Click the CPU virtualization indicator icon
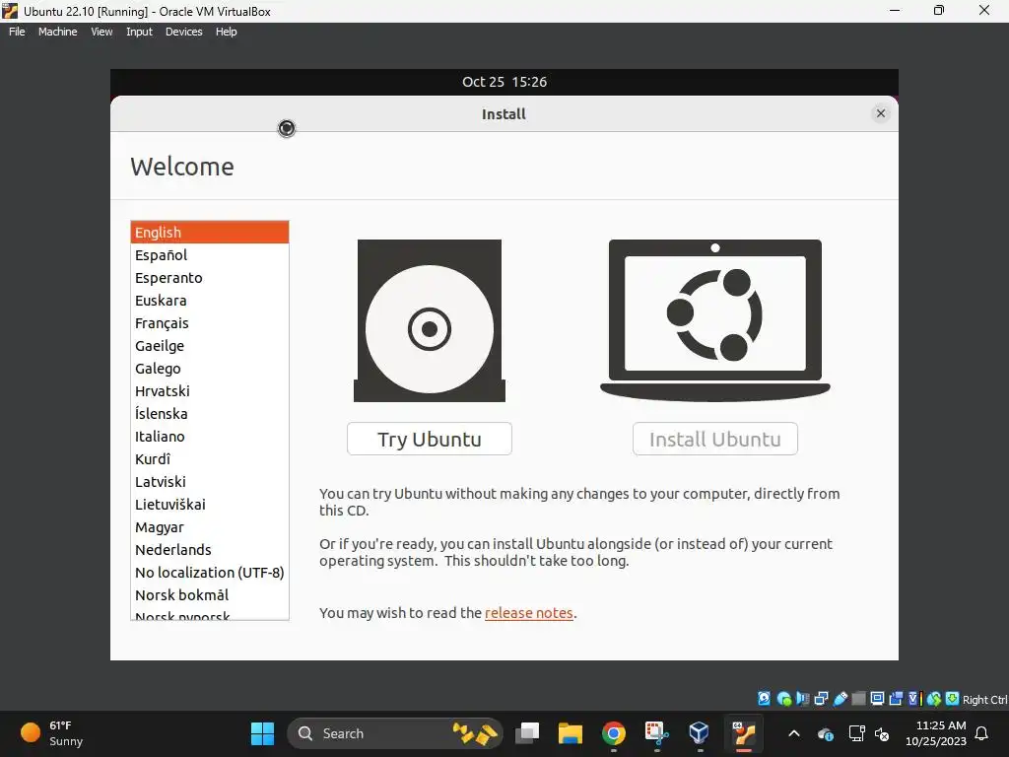 (915, 699)
